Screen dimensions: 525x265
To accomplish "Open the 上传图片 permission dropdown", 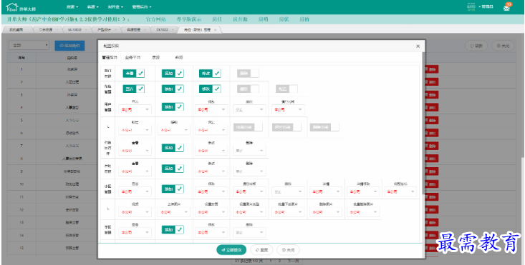I will tap(174, 212).
